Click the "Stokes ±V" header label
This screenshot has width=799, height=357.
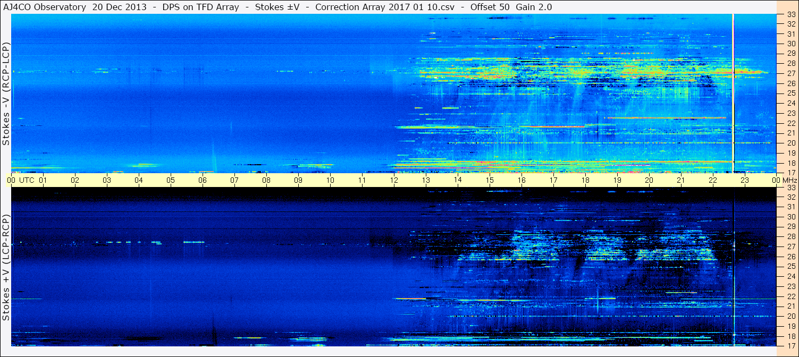tap(279, 7)
